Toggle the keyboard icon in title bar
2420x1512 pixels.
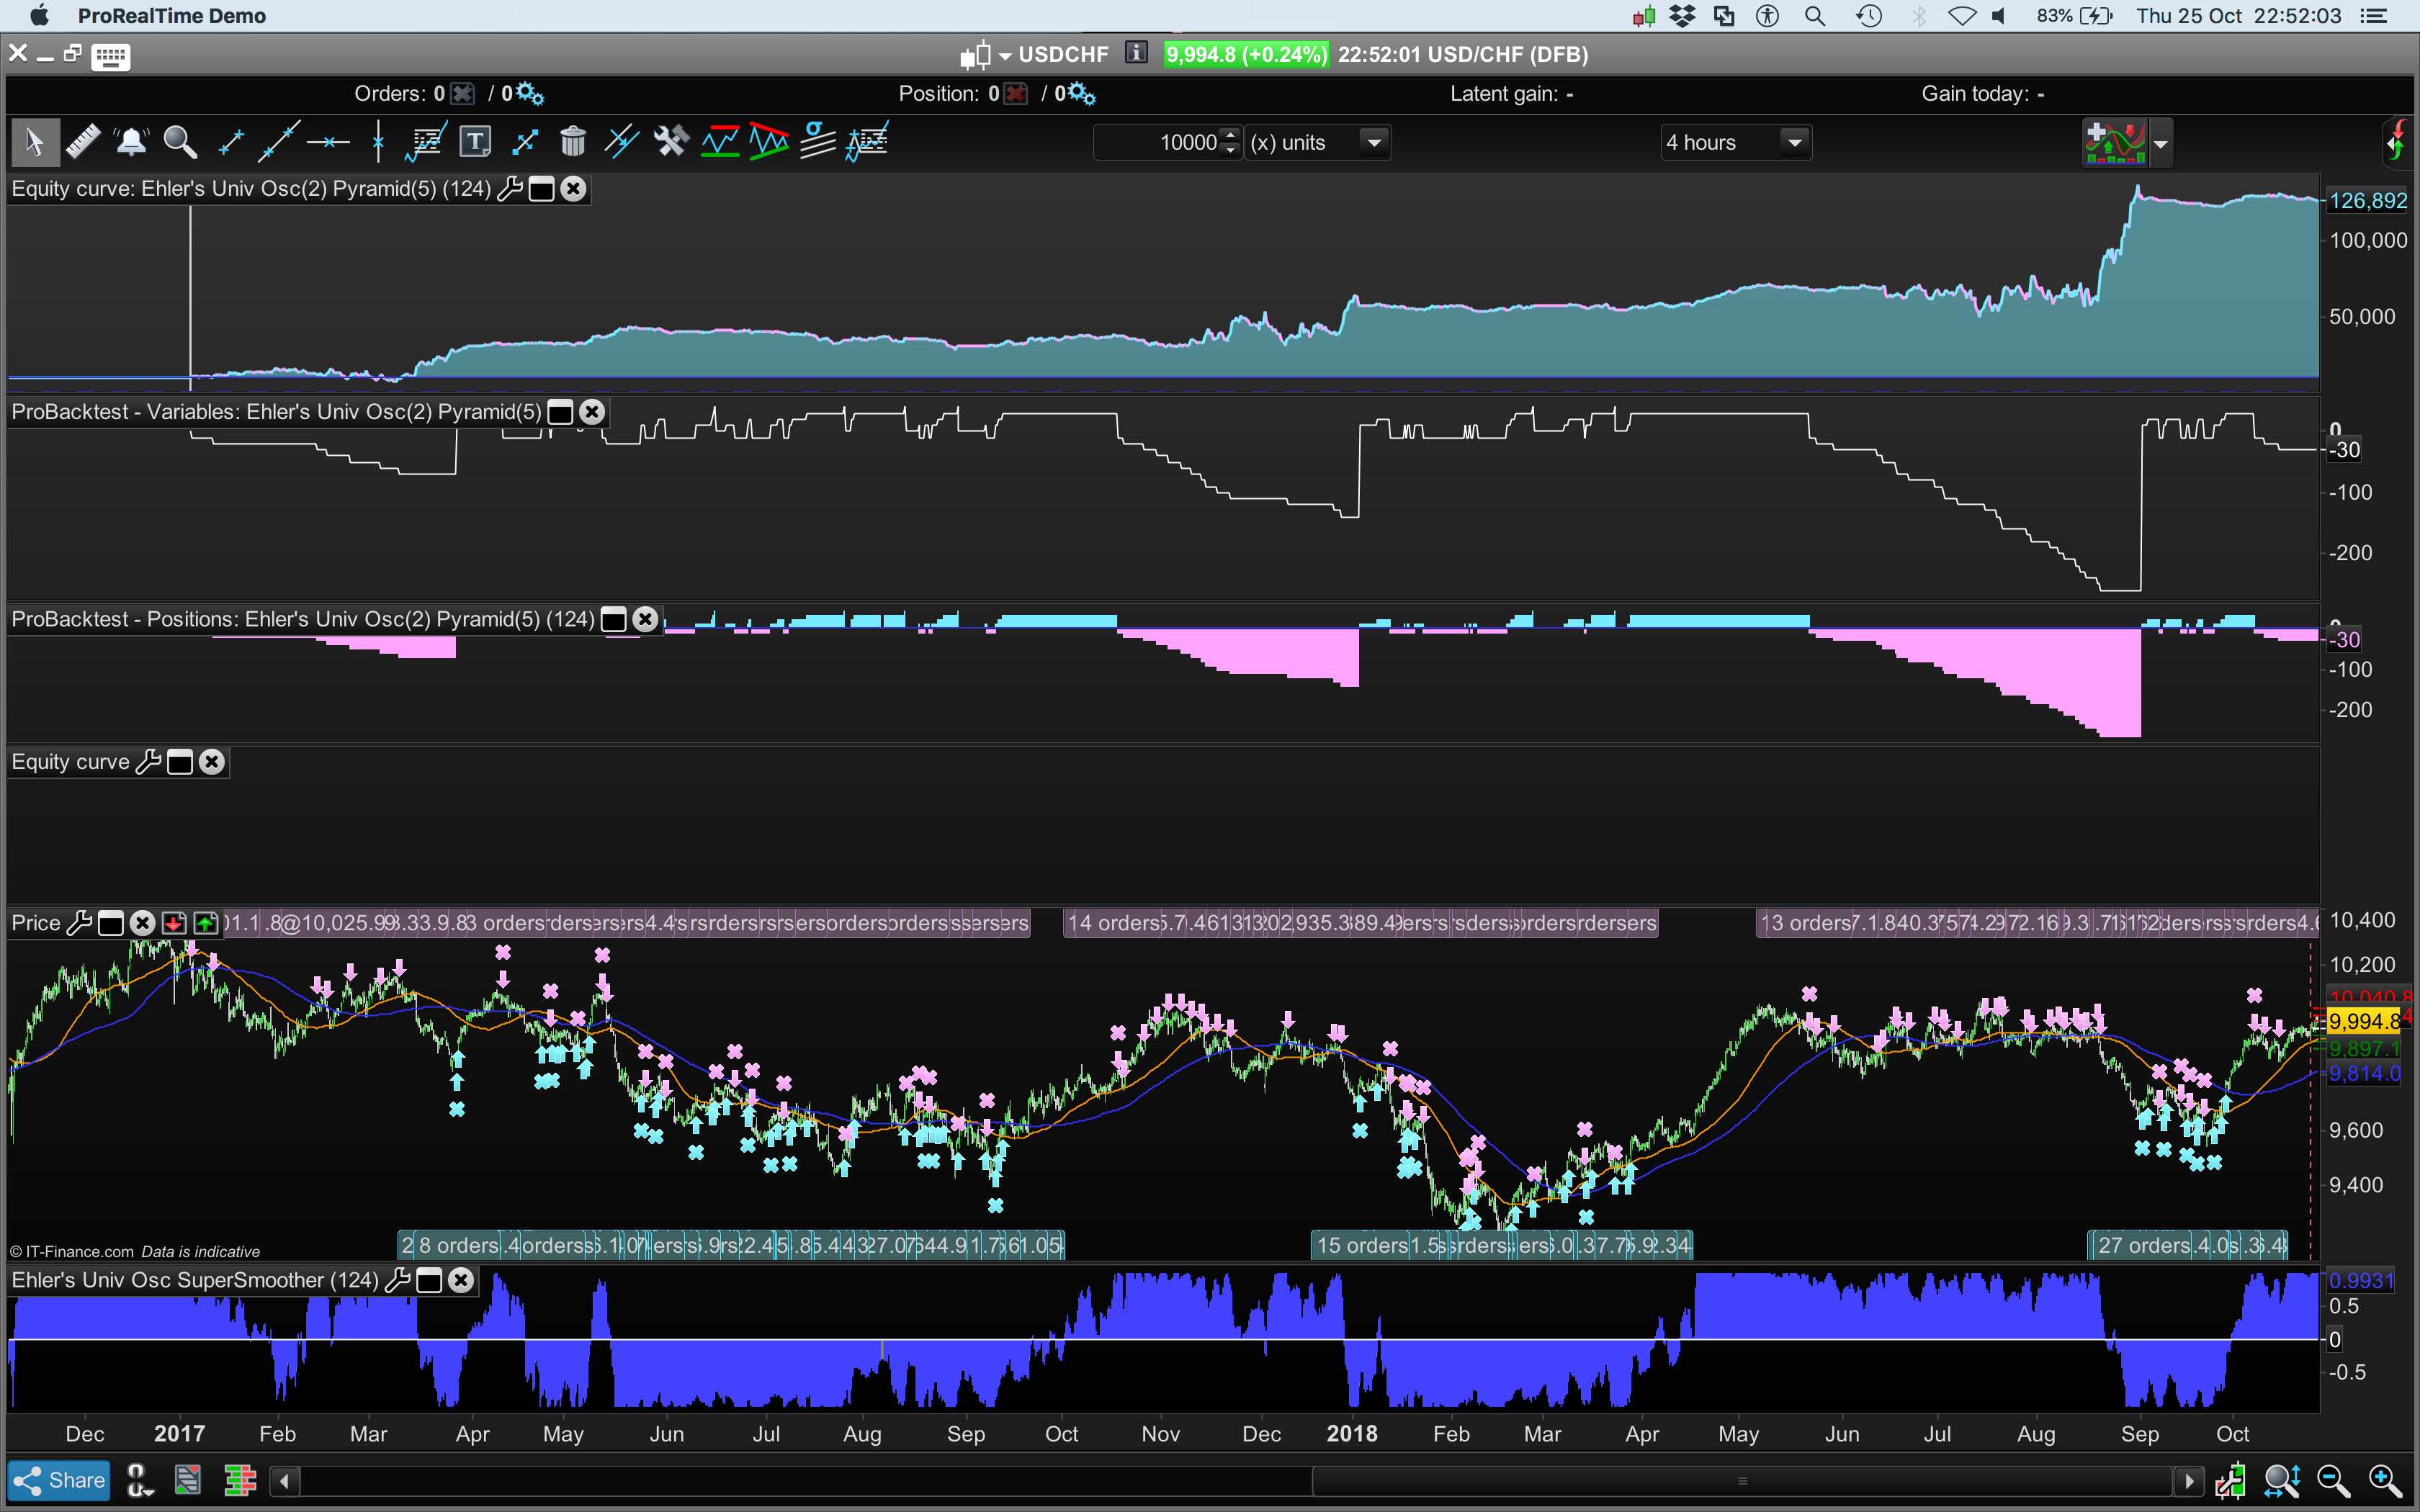110,56
